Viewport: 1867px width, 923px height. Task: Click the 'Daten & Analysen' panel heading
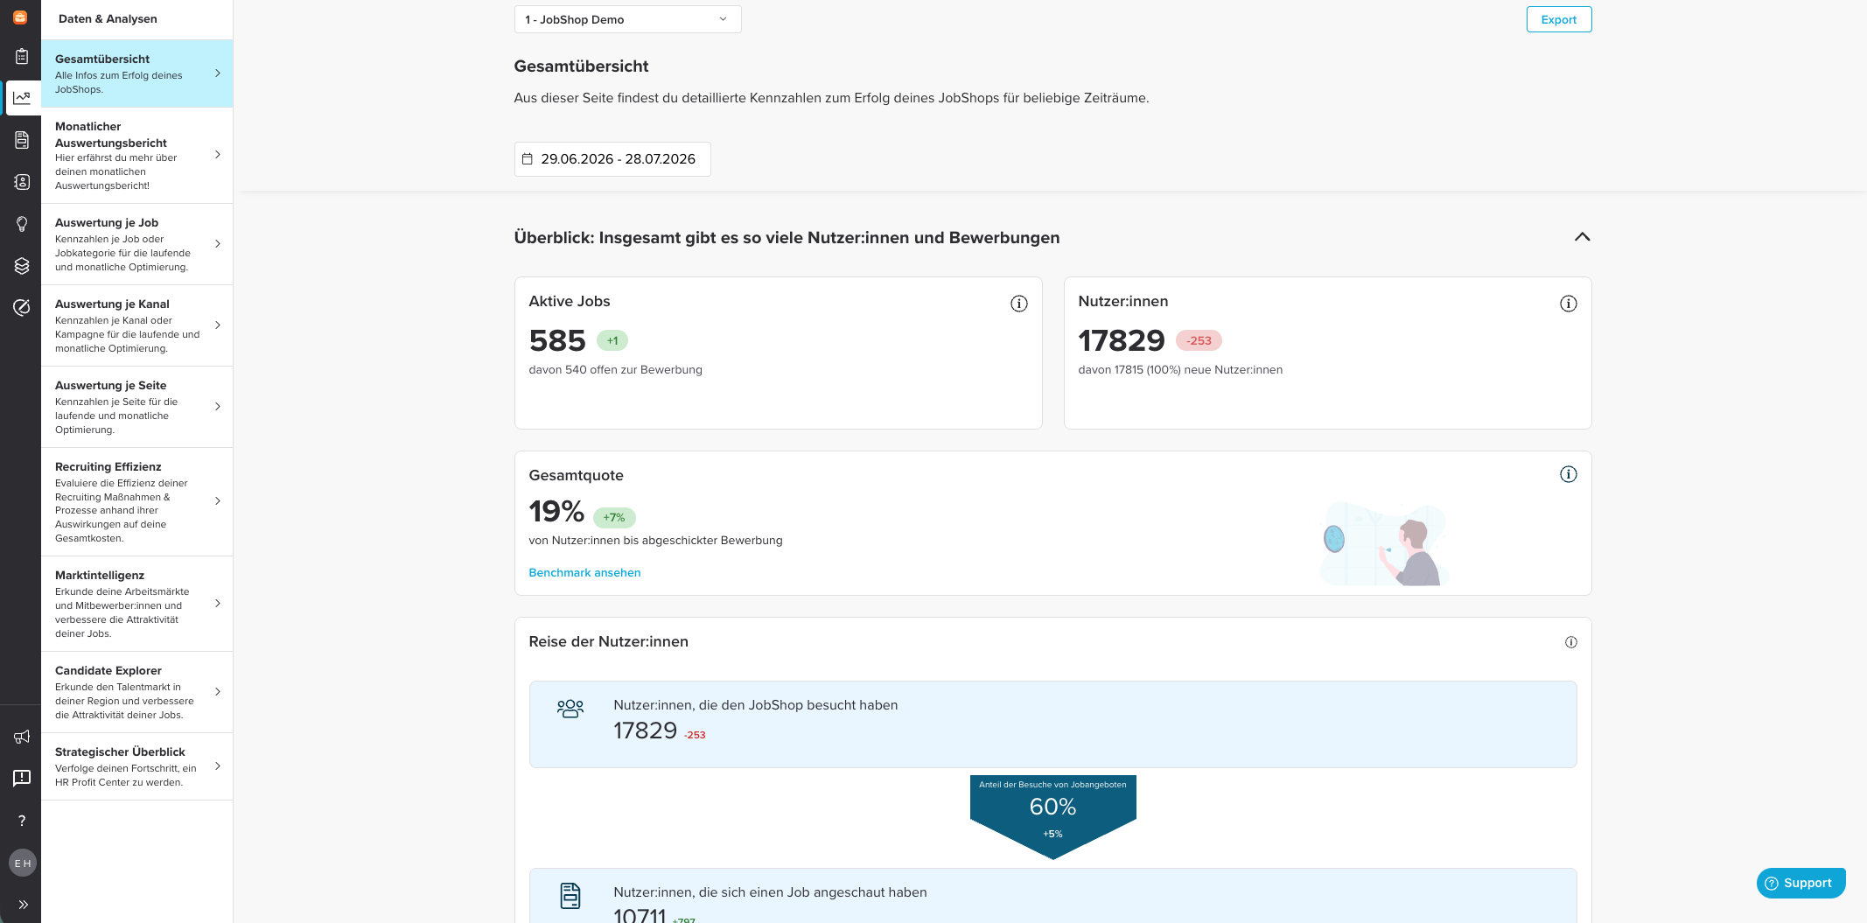(x=108, y=18)
